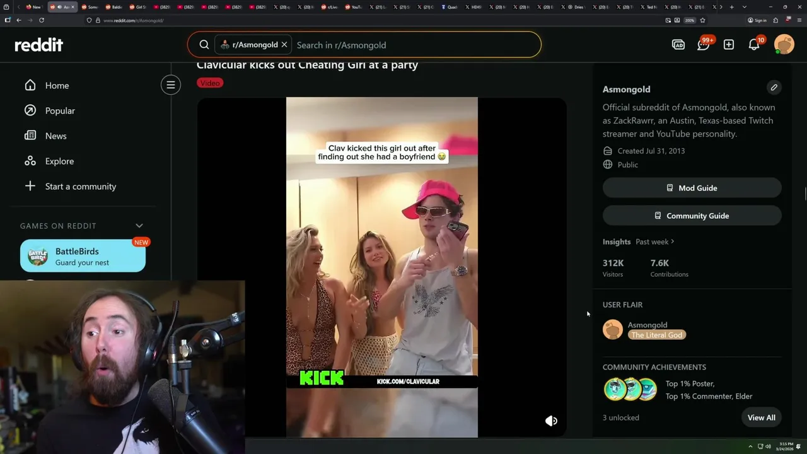
Task: Click the search magnifier icon
Action: click(x=204, y=45)
